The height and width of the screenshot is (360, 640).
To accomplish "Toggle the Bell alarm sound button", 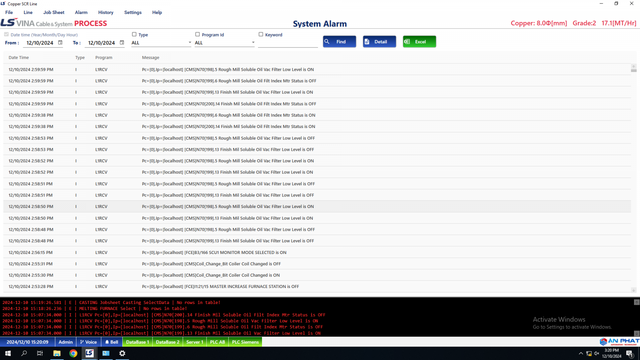I will click(x=112, y=342).
